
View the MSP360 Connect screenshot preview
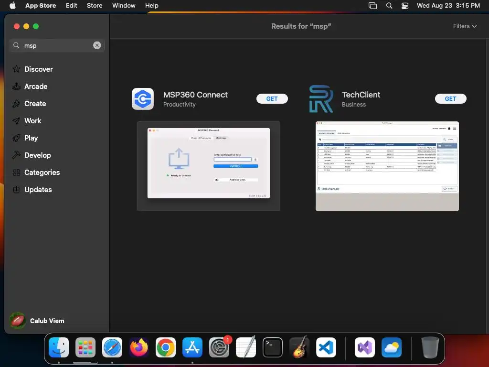click(x=209, y=166)
